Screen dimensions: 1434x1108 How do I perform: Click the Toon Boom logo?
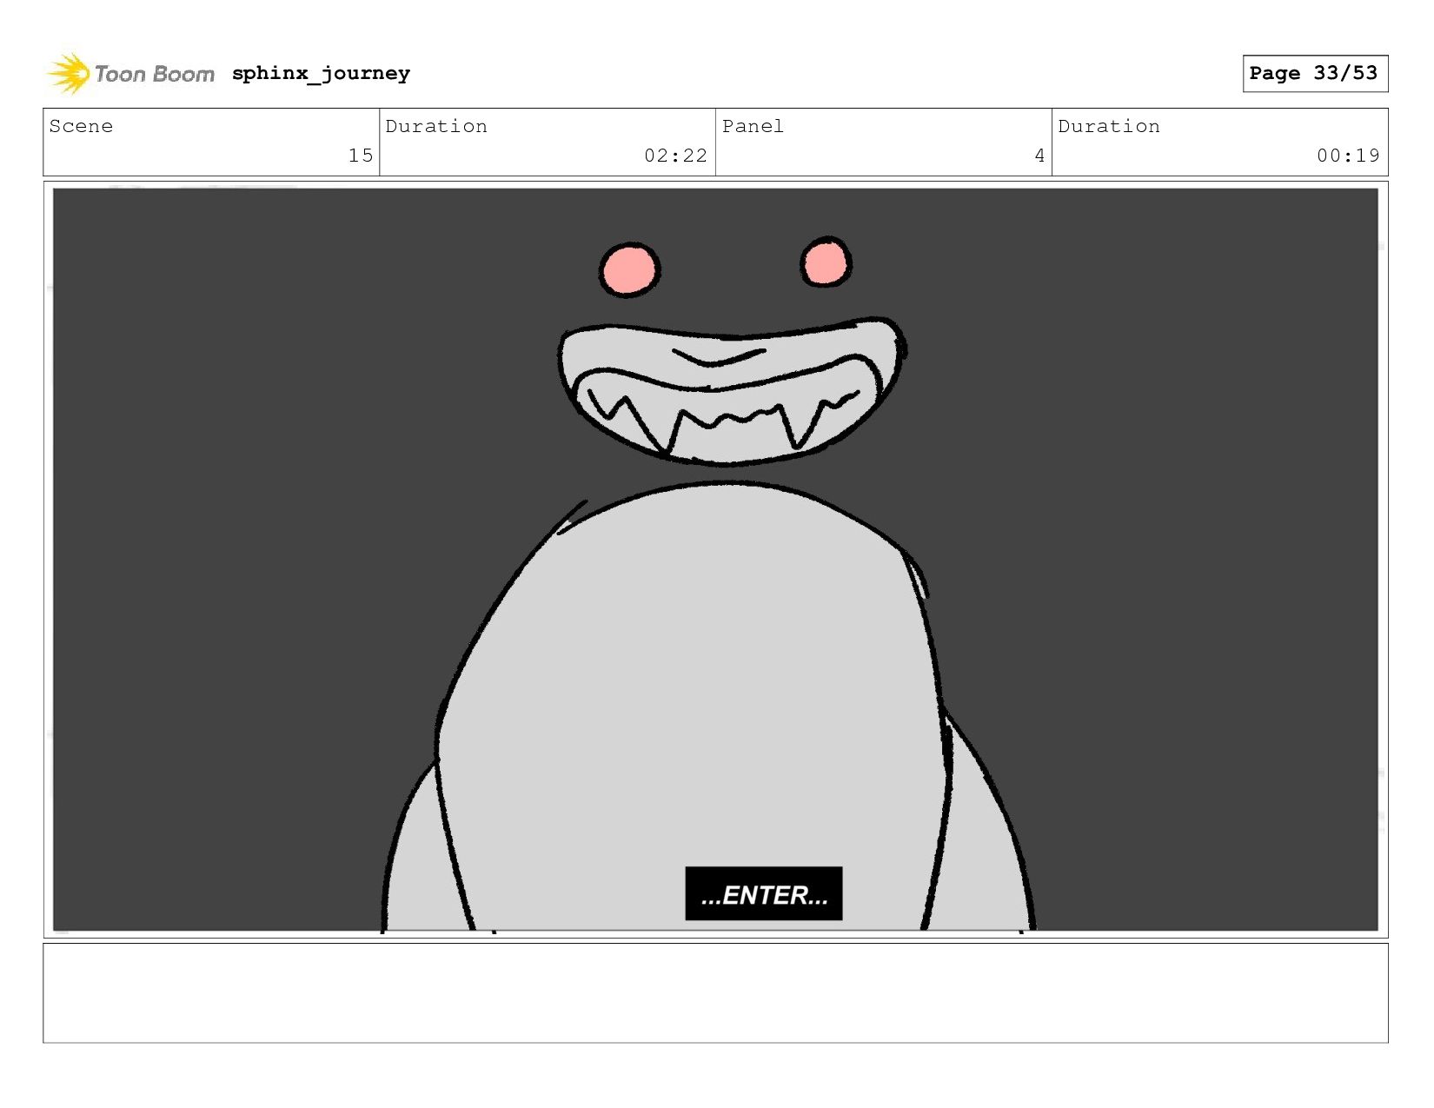pyautogui.click(x=130, y=74)
